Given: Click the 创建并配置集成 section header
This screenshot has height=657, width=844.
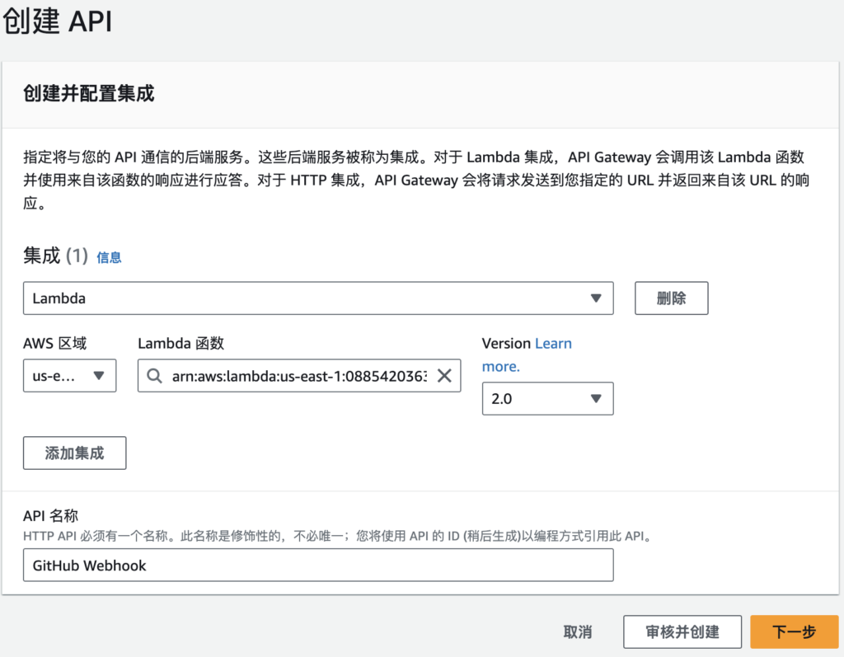Looking at the screenshot, I should tap(89, 93).
